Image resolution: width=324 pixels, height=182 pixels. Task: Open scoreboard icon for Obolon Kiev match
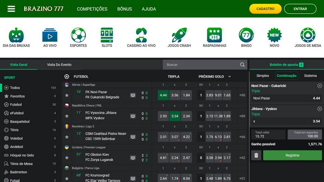[x=133, y=158]
